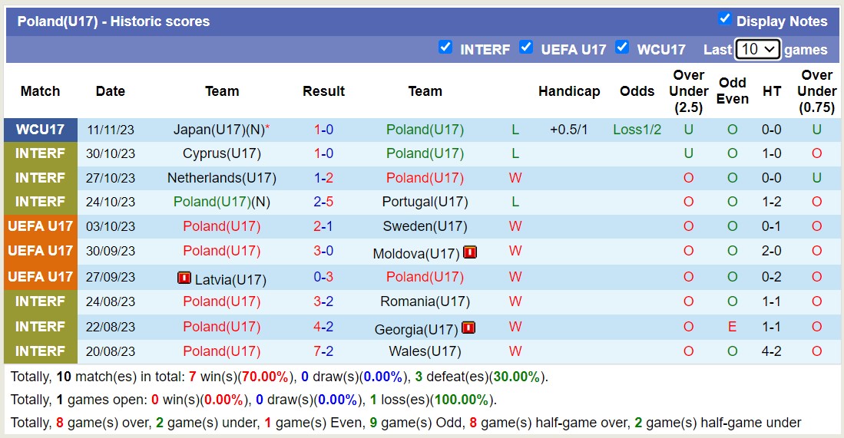The image size is (844, 438).
Task: Click the WCU17 competition badge
Action: (41, 130)
